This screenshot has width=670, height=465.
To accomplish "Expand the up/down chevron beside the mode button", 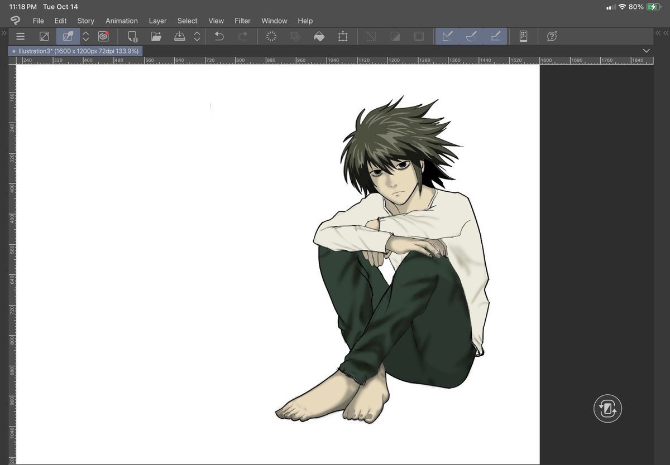I will pos(85,36).
